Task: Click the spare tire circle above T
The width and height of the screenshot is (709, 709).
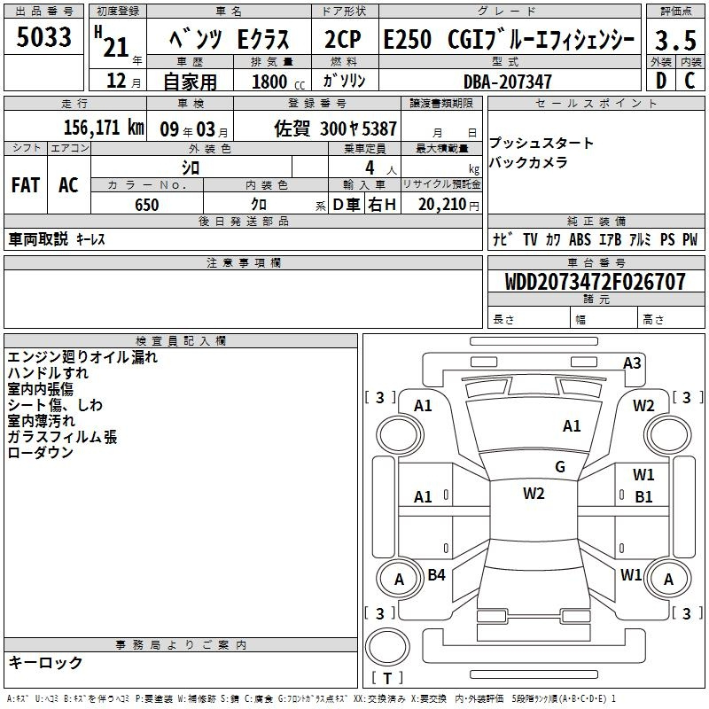Action: pyautogui.click(x=387, y=647)
